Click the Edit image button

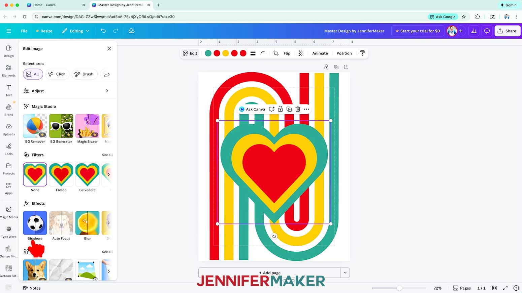[190, 53]
